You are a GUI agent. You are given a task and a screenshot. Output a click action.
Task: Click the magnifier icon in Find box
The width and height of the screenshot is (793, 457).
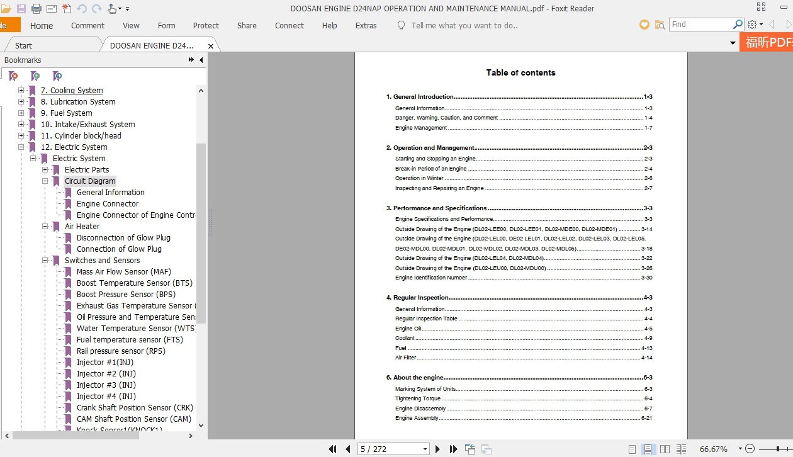pos(738,24)
